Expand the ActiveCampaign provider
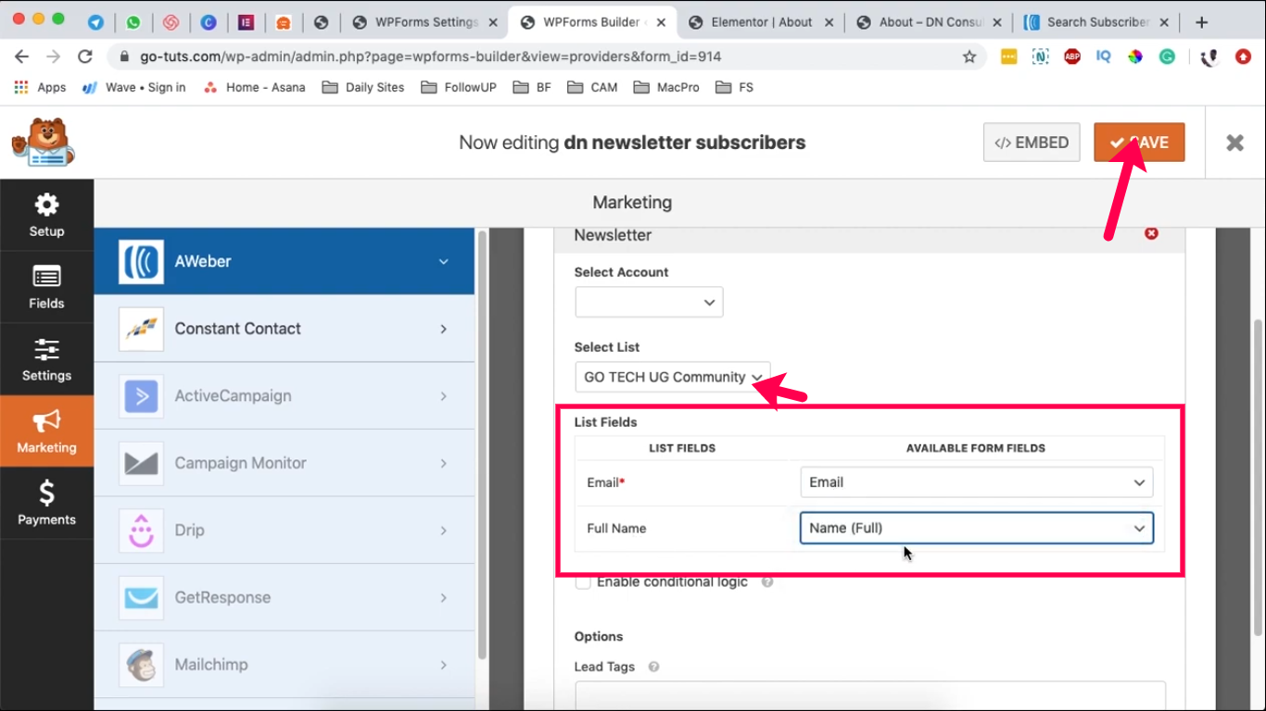This screenshot has height=711, width=1266. coord(285,395)
